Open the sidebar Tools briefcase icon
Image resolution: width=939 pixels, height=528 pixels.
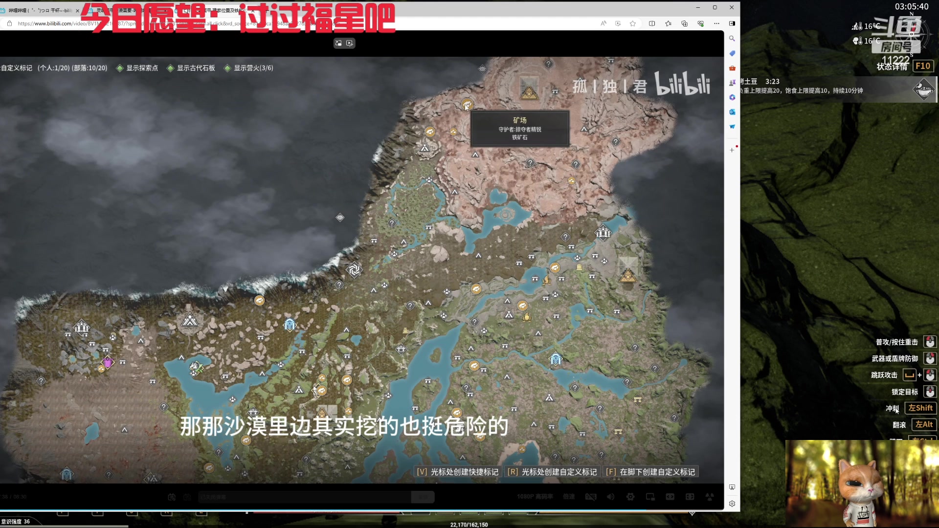(732, 68)
